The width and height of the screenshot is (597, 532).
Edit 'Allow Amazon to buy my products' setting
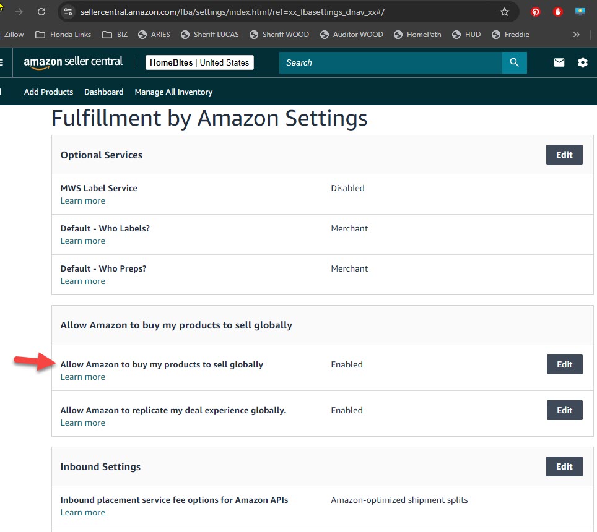click(x=565, y=364)
